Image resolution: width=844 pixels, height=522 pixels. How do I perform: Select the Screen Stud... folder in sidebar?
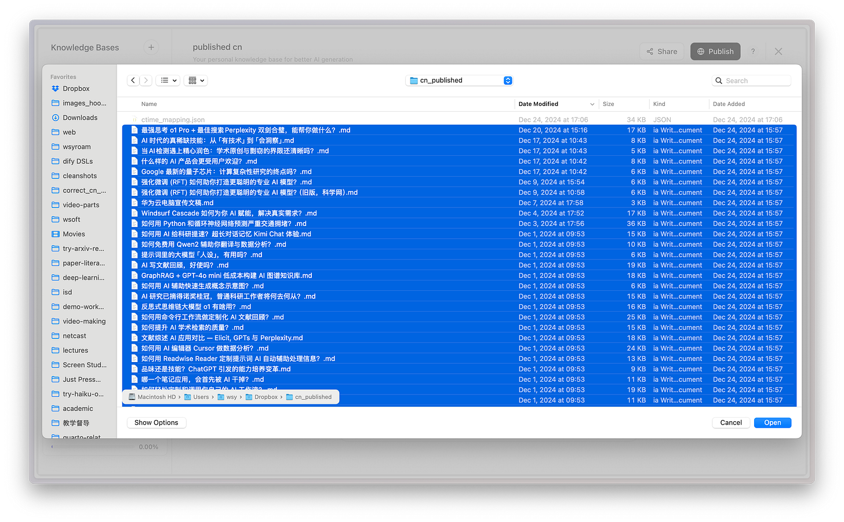coord(79,365)
